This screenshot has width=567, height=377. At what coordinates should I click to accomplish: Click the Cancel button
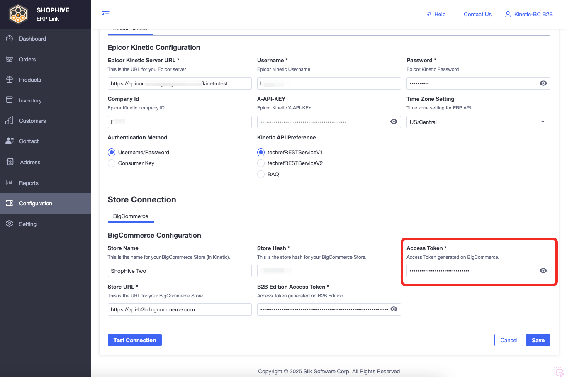pyautogui.click(x=509, y=340)
